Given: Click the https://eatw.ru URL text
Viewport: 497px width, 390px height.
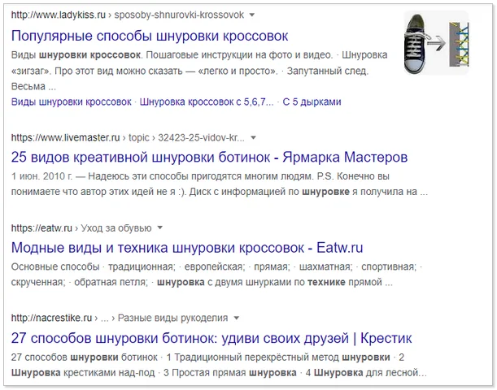Looking at the screenshot, I should coord(41,228).
